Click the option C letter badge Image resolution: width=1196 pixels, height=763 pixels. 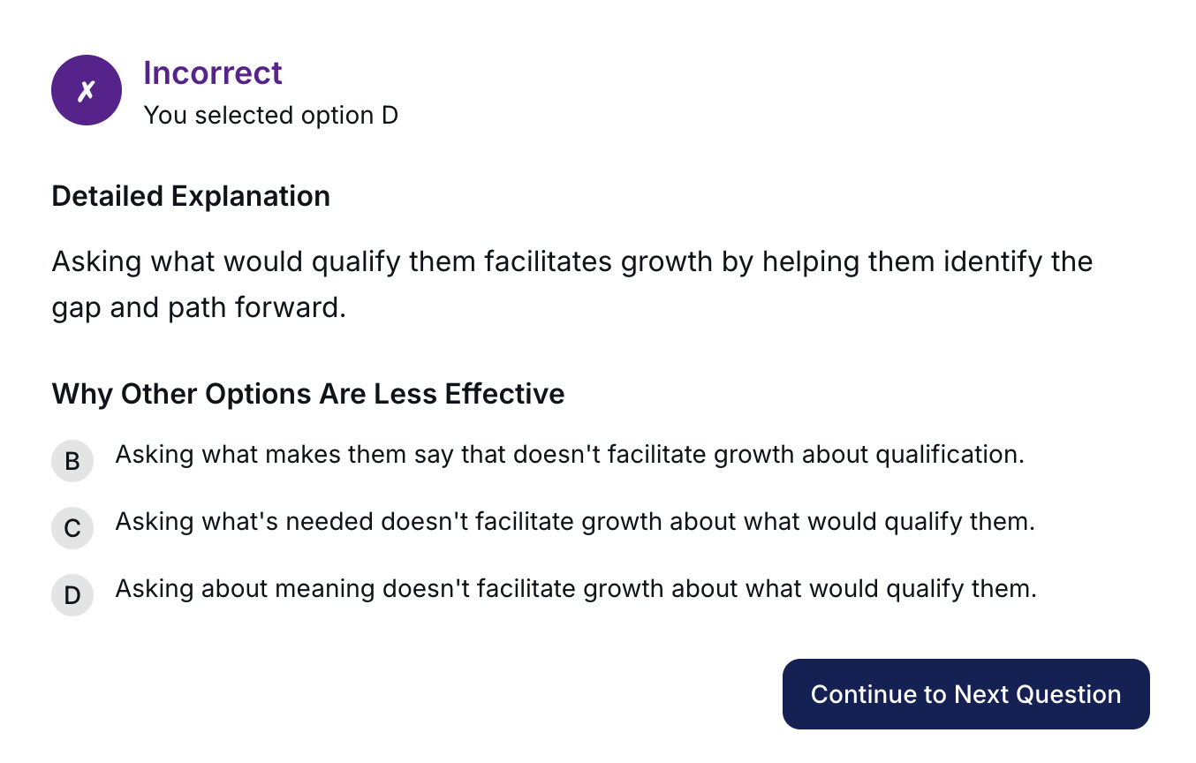coord(72,528)
